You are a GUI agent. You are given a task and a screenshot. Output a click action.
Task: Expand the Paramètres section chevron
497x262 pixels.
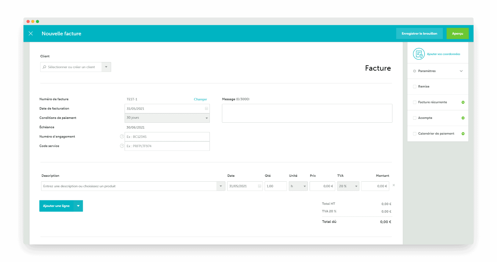click(x=461, y=71)
